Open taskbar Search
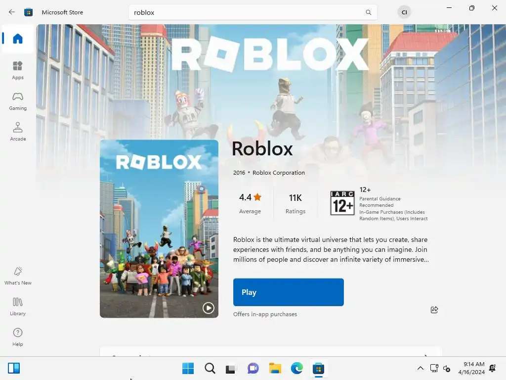Screen dimensions: 506x380 point(210,368)
